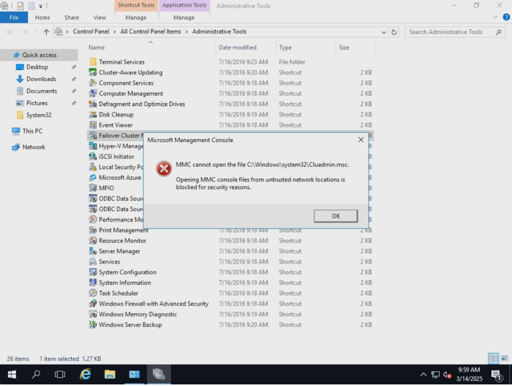The height and width of the screenshot is (386, 512).
Task: Open Manage under Shortcut Tools
Action: click(136, 17)
